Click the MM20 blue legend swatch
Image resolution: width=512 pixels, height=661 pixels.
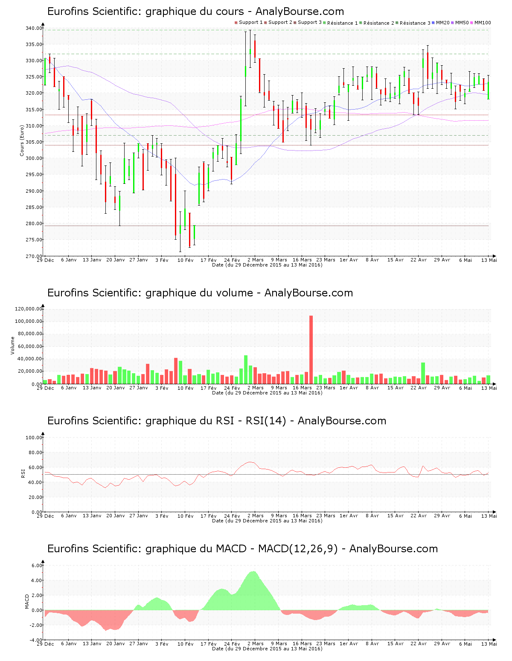coord(433,23)
